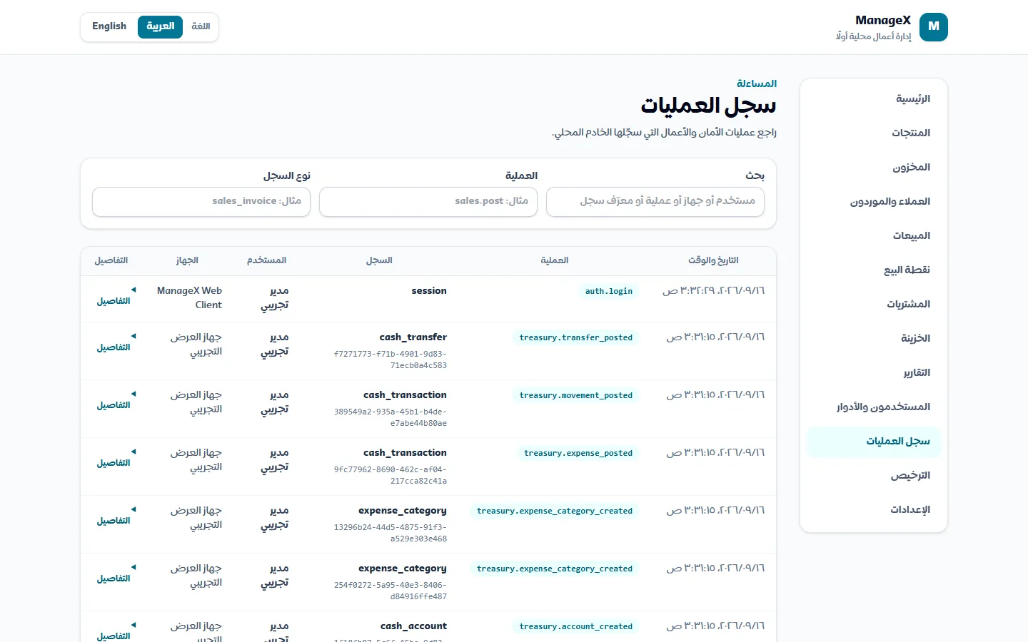Click the المستخدم column header
The image size is (1028, 642).
click(267, 260)
